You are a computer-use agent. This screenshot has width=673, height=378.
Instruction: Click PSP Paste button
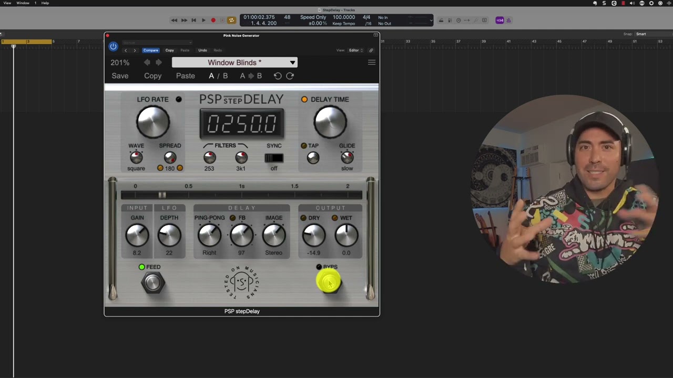(x=186, y=76)
